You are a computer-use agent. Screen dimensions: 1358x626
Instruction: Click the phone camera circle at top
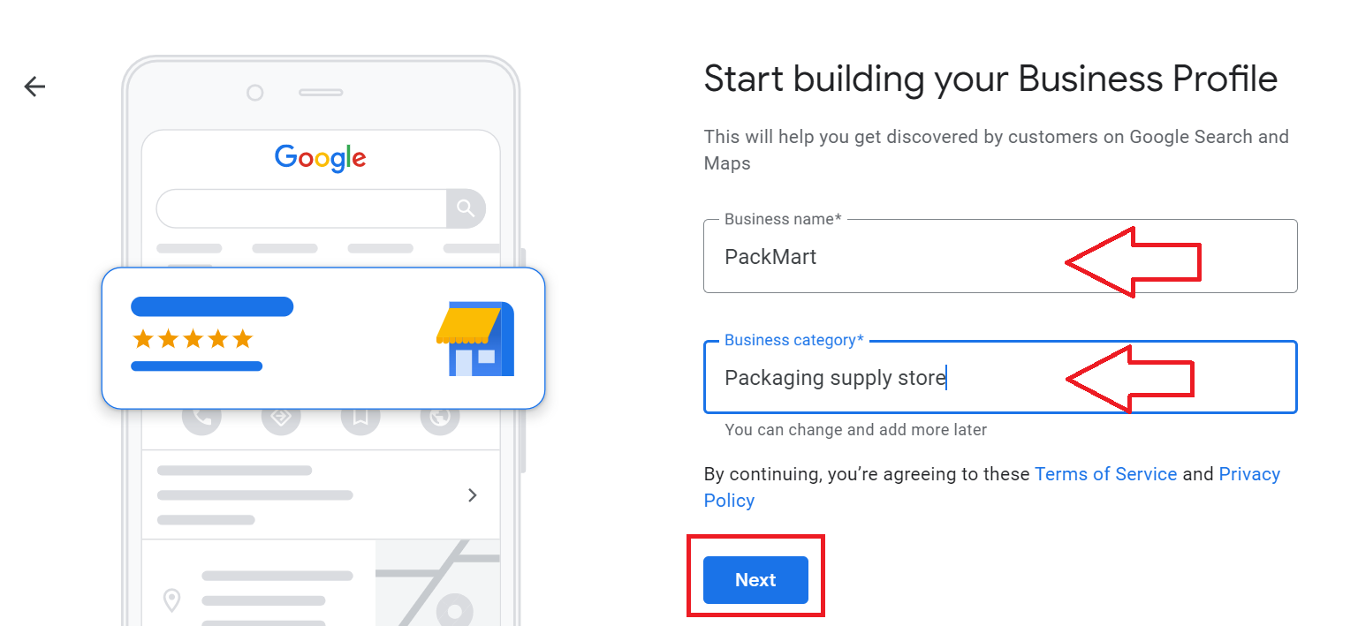click(255, 93)
